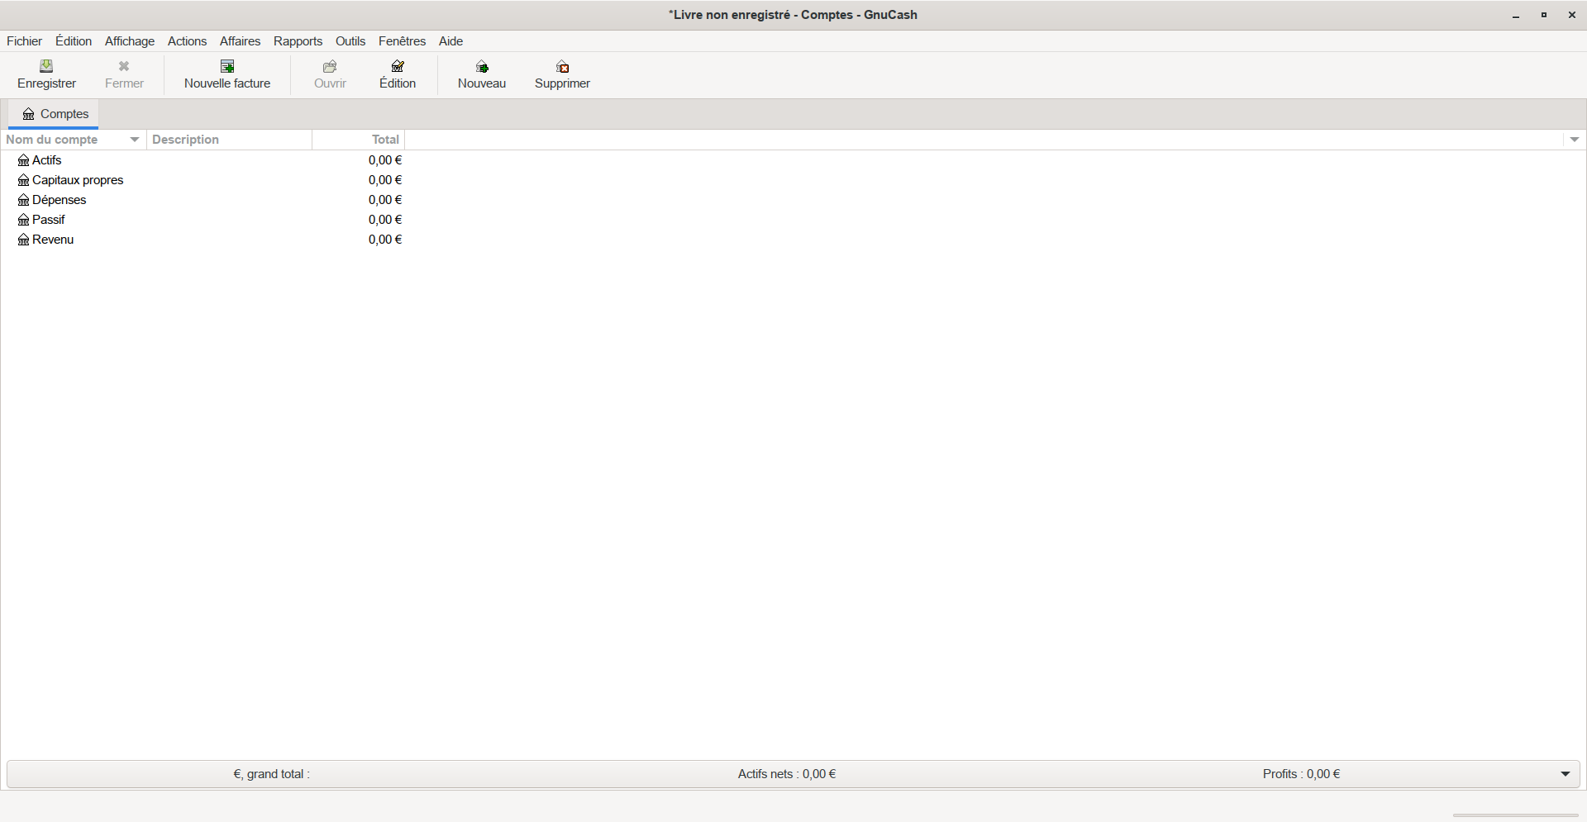Select the Capitaux propres account

pos(78,180)
